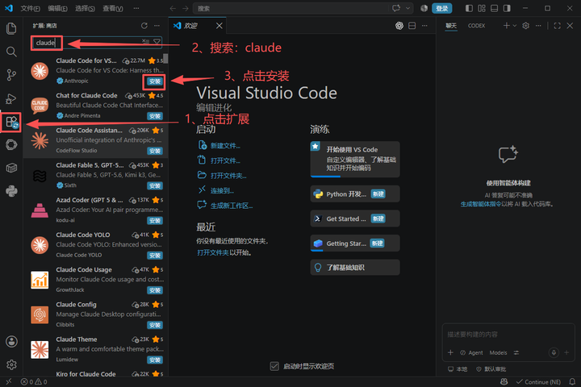Refresh the extensions marketplace list

[x=144, y=26]
